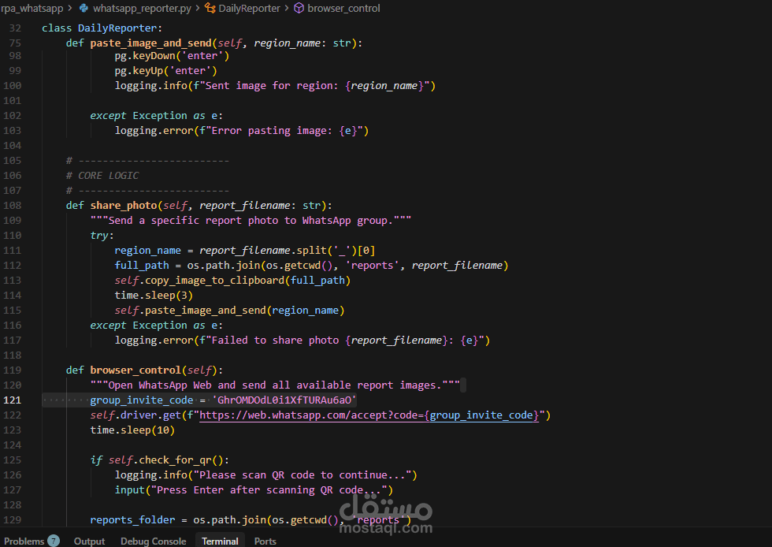Click the 'GhrOMDOdL0i1XfTURAu6aO' string literal
This screenshot has height=547, width=772.
(x=284, y=400)
